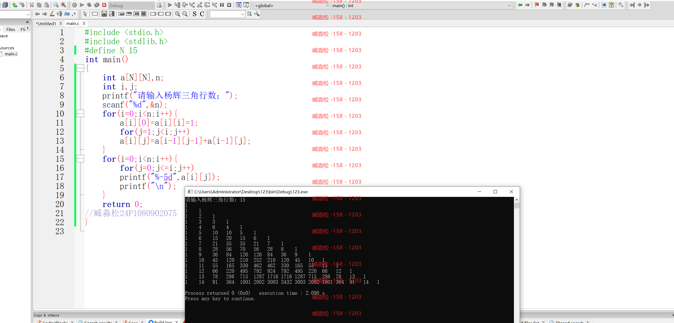
Task: Cut selection with the scissors icon
Action: click(x=32, y=5)
